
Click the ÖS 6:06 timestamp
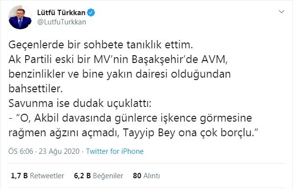20,151
